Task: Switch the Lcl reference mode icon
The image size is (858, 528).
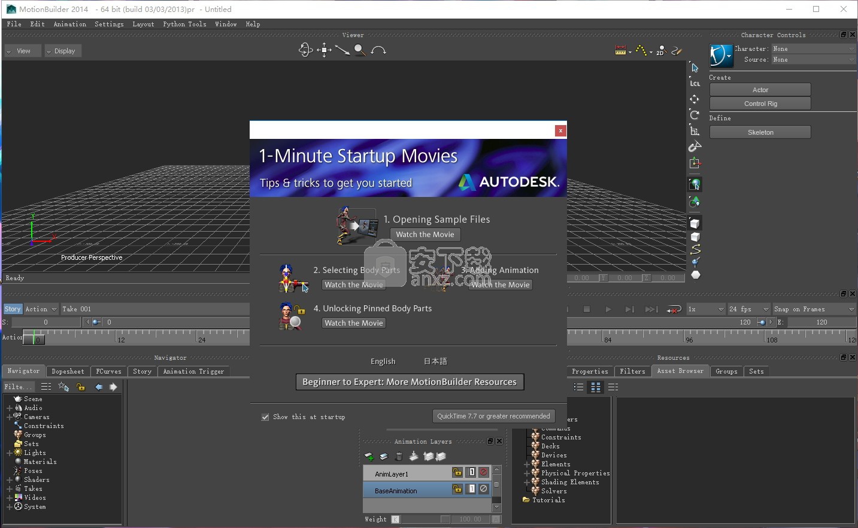Action: pyautogui.click(x=695, y=83)
